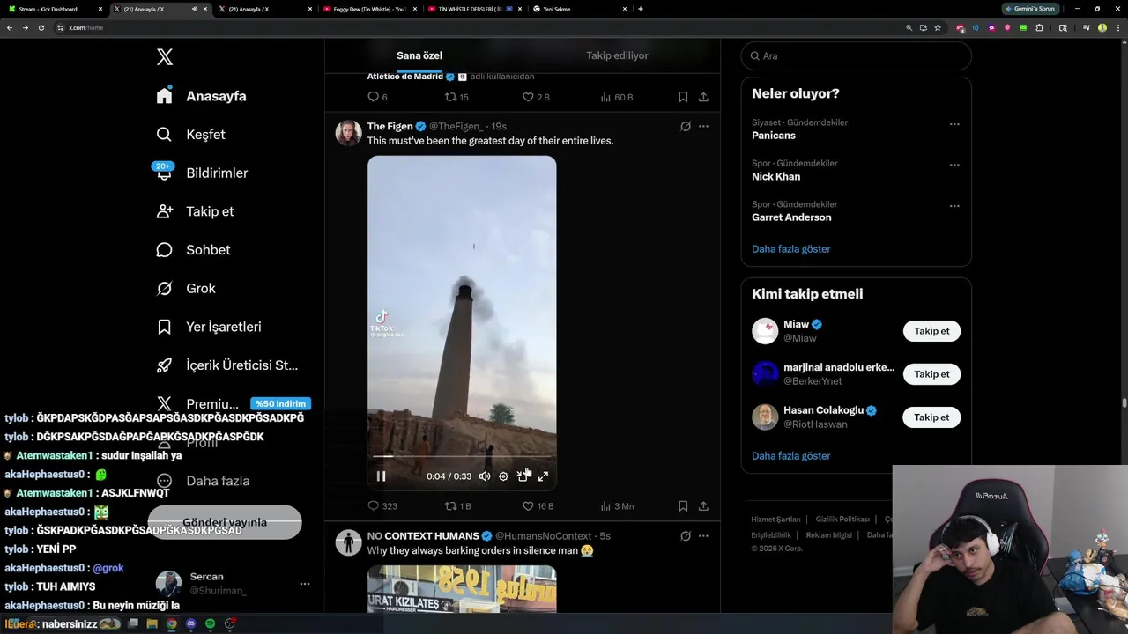Reload the page in Chrome
Viewport: 1128px width, 634px height.
[x=41, y=27]
